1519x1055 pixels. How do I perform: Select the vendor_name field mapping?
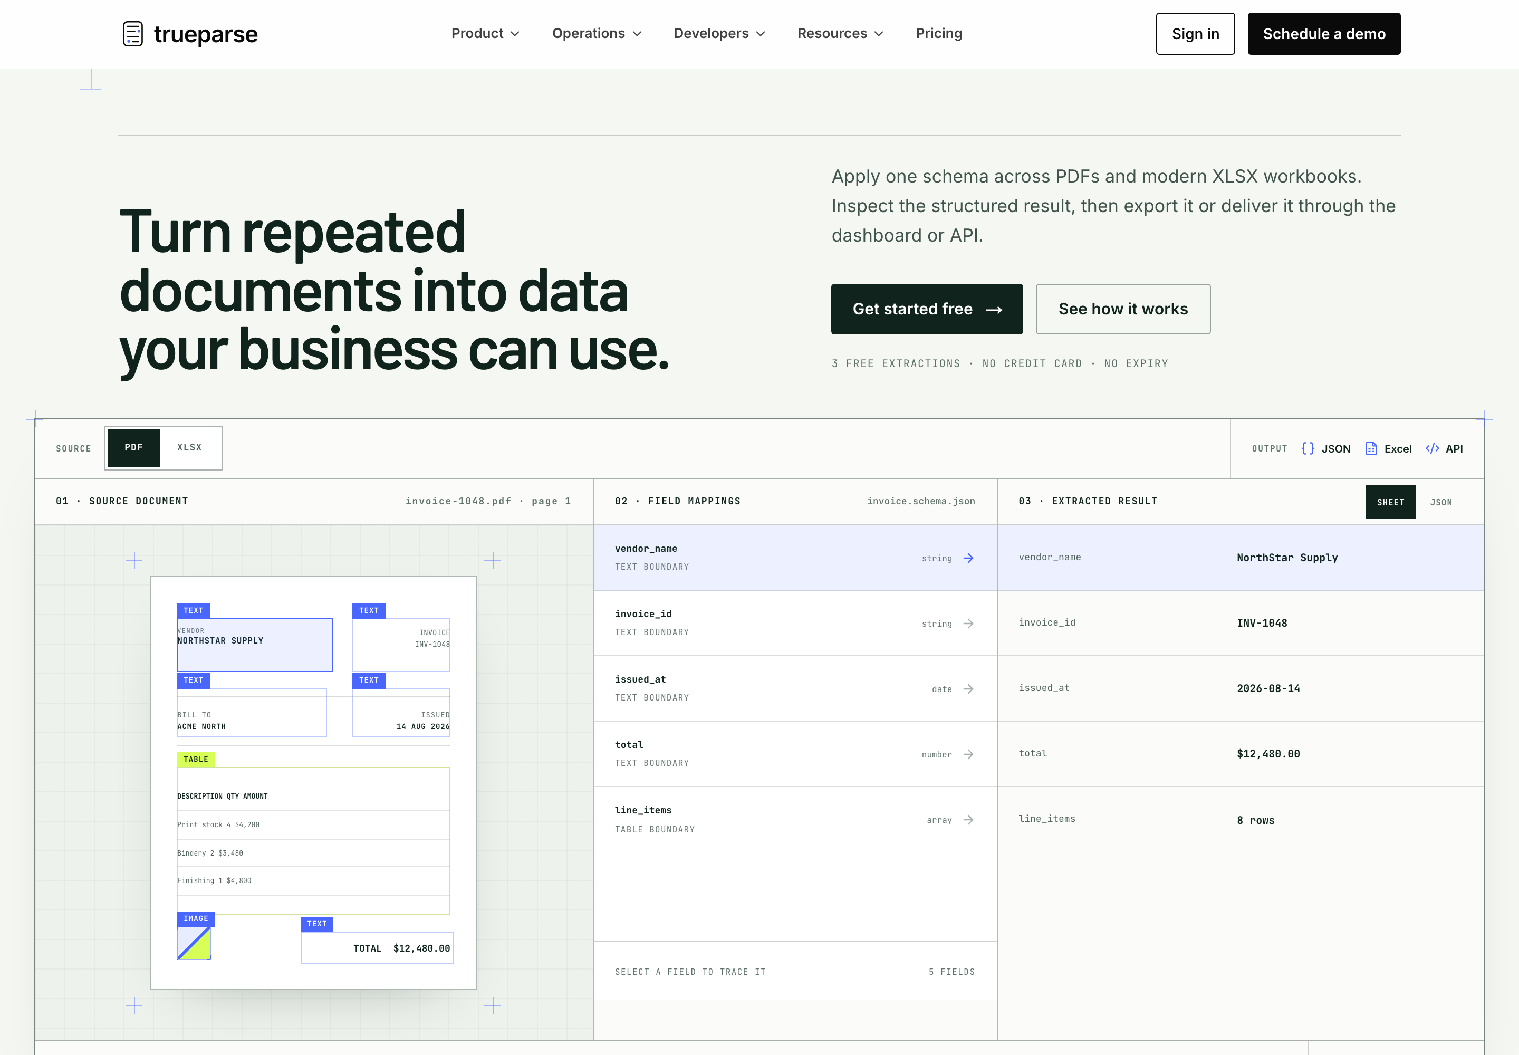(x=794, y=557)
